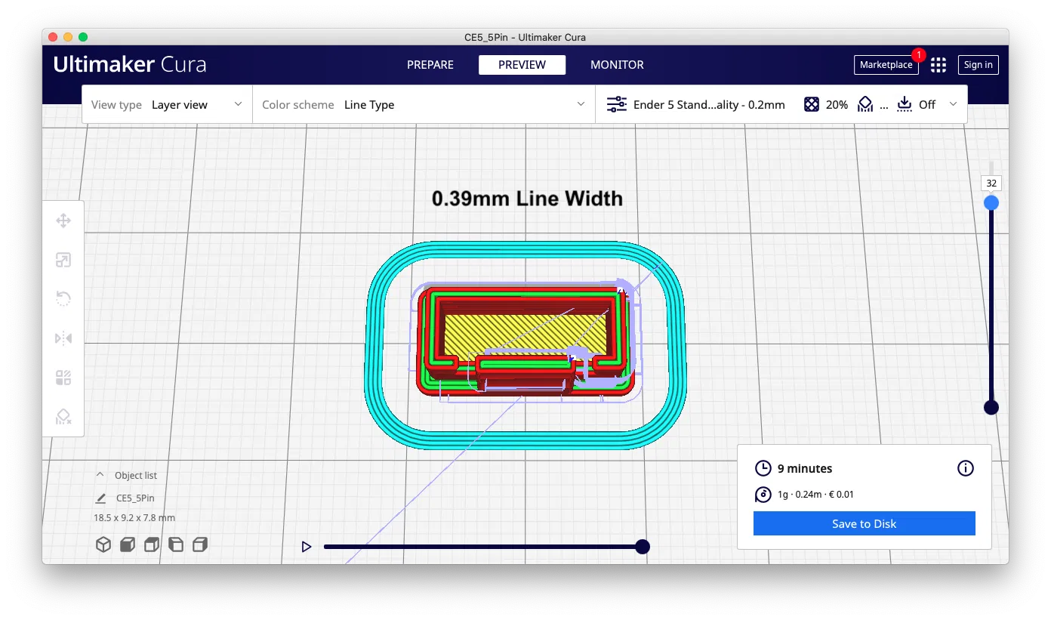Click the Save to Disk button
This screenshot has width=1051, height=620.
click(x=864, y=523)
